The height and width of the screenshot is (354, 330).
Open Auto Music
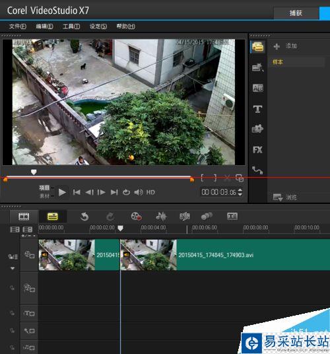(185, 216)
